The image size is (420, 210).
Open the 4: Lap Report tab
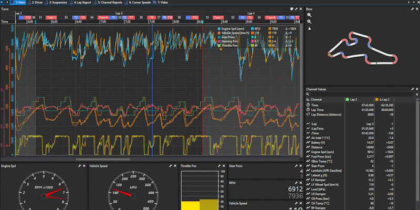click(x=80, y=3)
